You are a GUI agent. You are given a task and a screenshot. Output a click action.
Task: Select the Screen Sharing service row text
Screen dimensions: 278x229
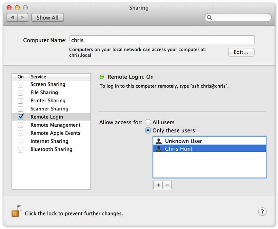tap(48, 84)
